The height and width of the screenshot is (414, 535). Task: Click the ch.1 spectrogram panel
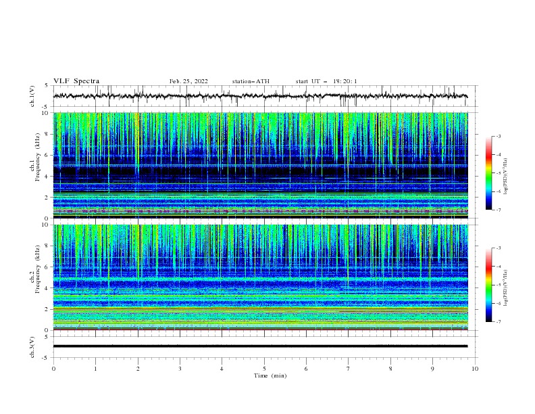click(x=260, y=165)
